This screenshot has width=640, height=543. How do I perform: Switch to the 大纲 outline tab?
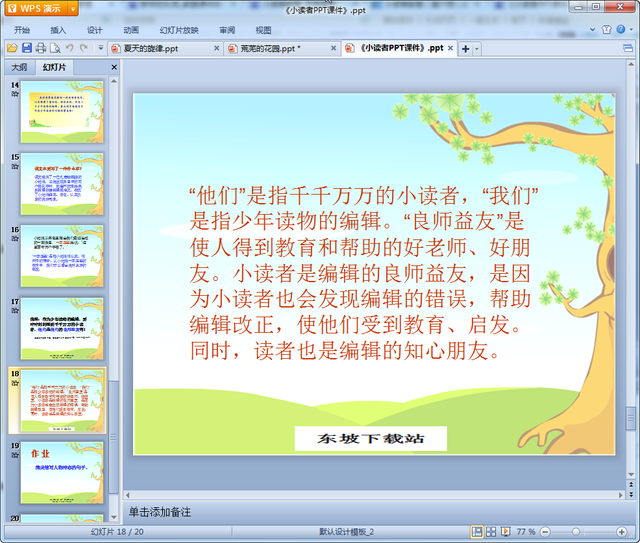pos(19,67)
